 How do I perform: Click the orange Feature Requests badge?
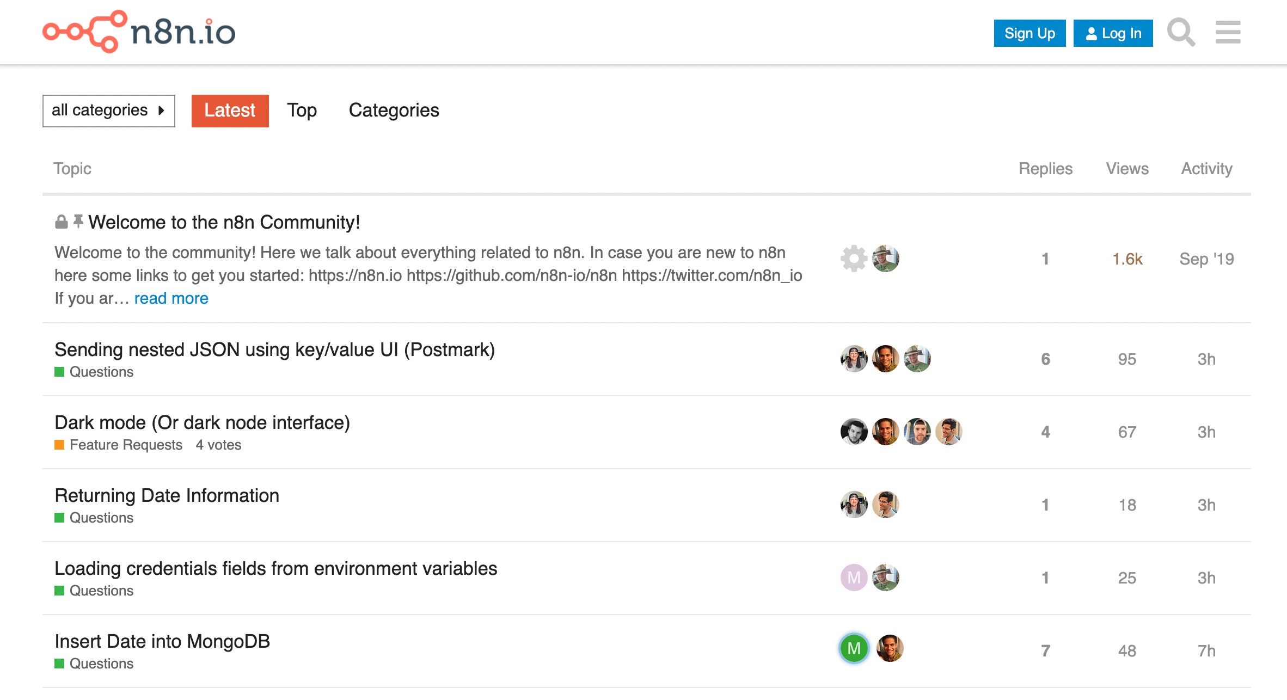125,445
